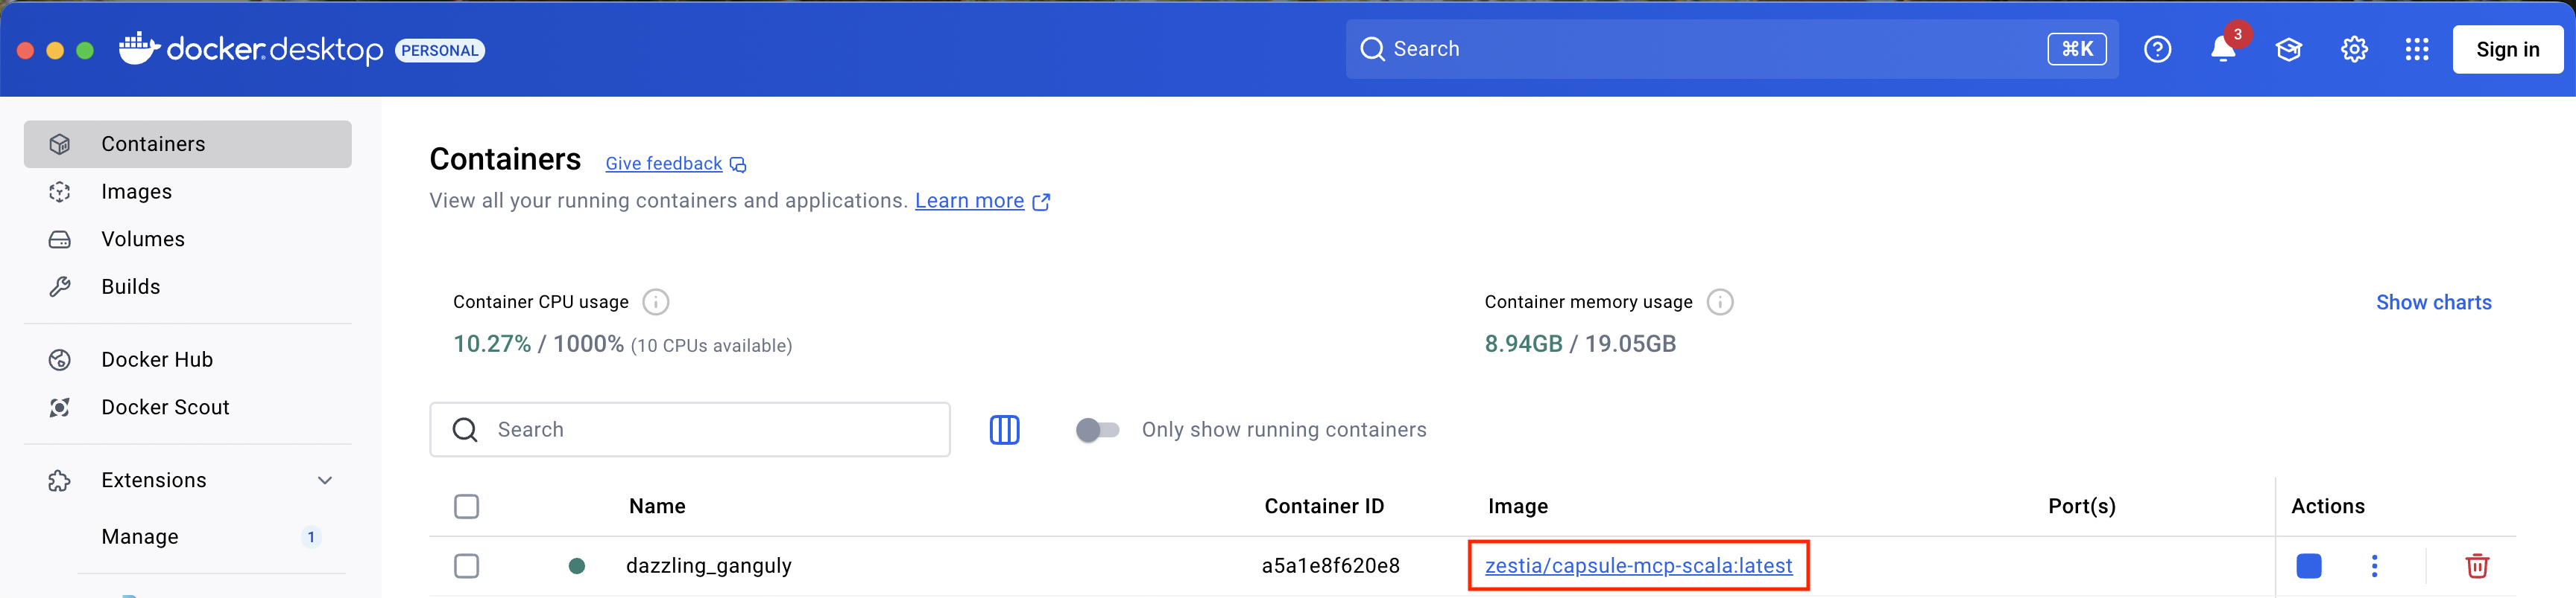Open the help question mark icon
Screen dimensions: 2576x598
click(x=2157, y=50)
